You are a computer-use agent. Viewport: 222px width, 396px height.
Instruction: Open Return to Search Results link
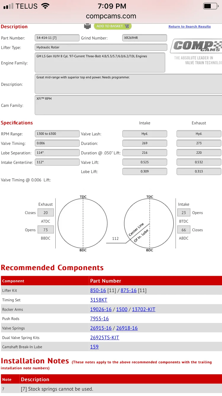[190, 26]
